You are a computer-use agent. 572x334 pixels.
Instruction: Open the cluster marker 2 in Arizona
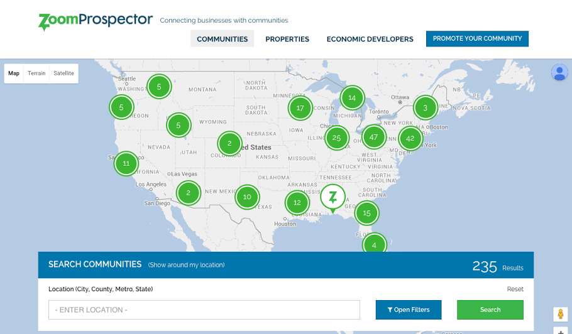click(188, 193)
